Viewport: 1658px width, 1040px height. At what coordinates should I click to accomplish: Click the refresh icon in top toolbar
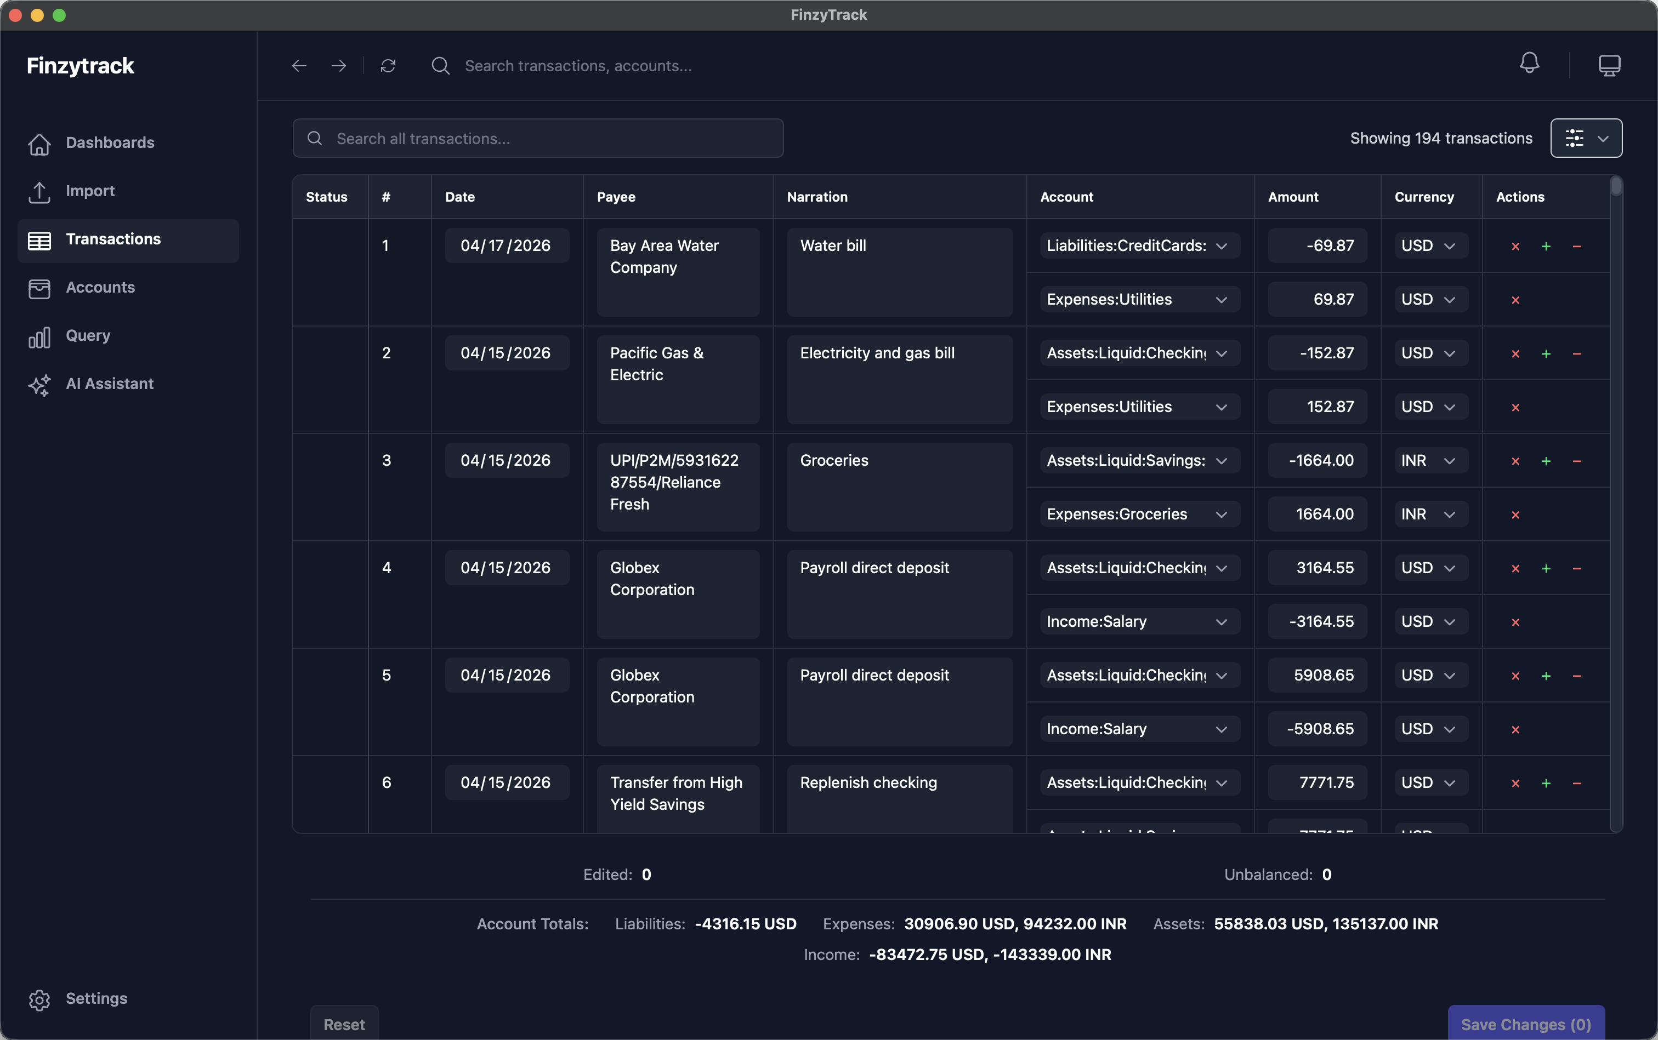(388, 66)
